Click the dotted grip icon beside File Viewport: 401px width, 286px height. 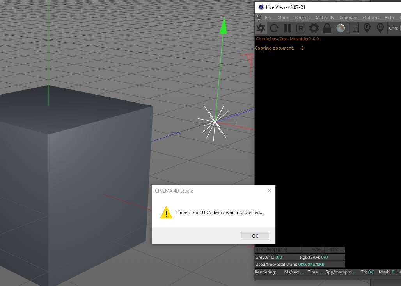[259, 18]
